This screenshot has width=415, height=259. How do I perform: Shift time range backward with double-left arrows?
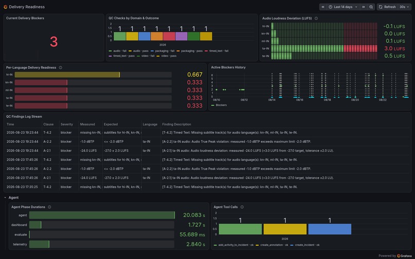(323, 7)
